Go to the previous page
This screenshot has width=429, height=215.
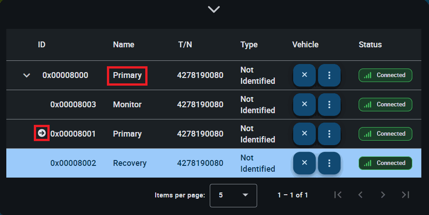(360, 195)
